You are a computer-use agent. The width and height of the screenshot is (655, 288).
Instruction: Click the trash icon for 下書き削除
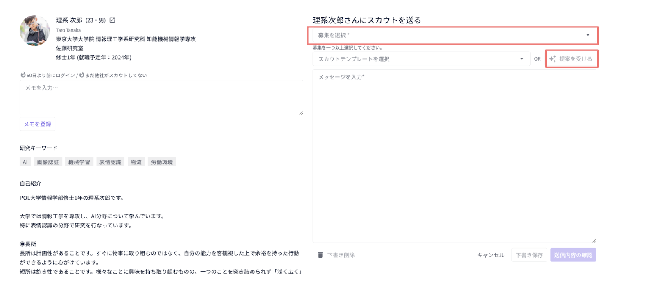coord(321,255)
